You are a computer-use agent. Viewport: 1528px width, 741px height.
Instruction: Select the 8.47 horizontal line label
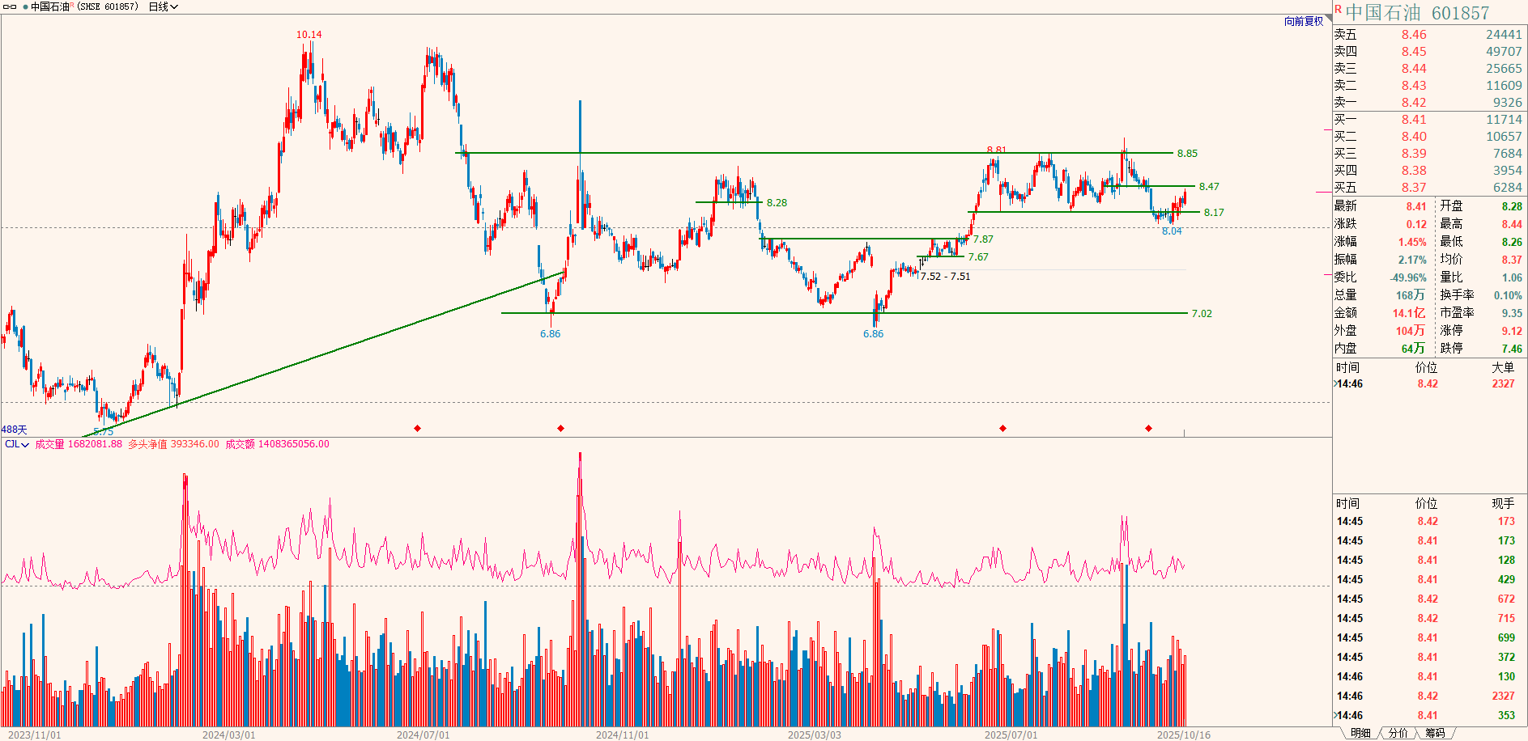click(1209, 187)
